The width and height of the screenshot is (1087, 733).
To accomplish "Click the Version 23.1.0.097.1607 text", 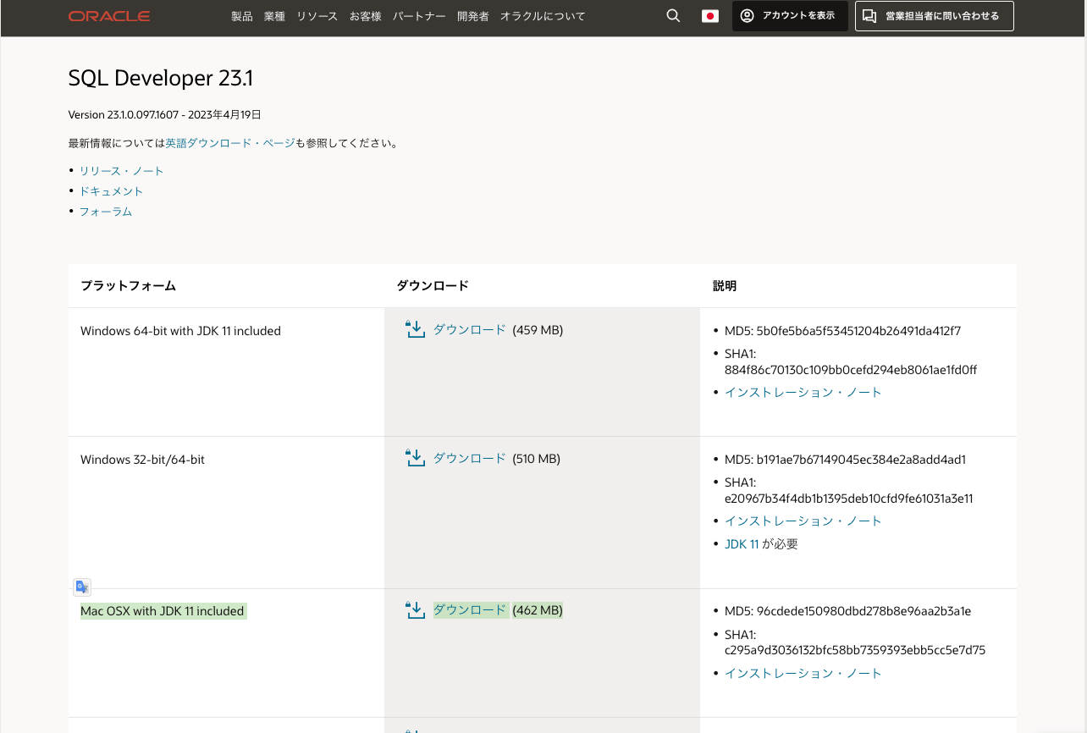I will pos(165,114).
